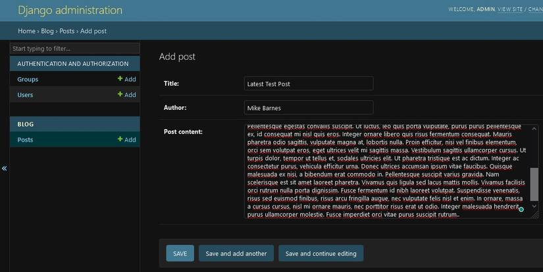This screenshot has width=543, height=272.
Task: Click in the Title field
Action: [x=309, y=84]
